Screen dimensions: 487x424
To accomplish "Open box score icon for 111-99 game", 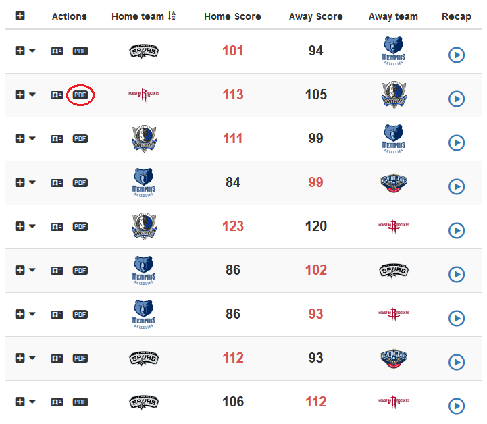I will pyautogui.click(x=57, y=138).
